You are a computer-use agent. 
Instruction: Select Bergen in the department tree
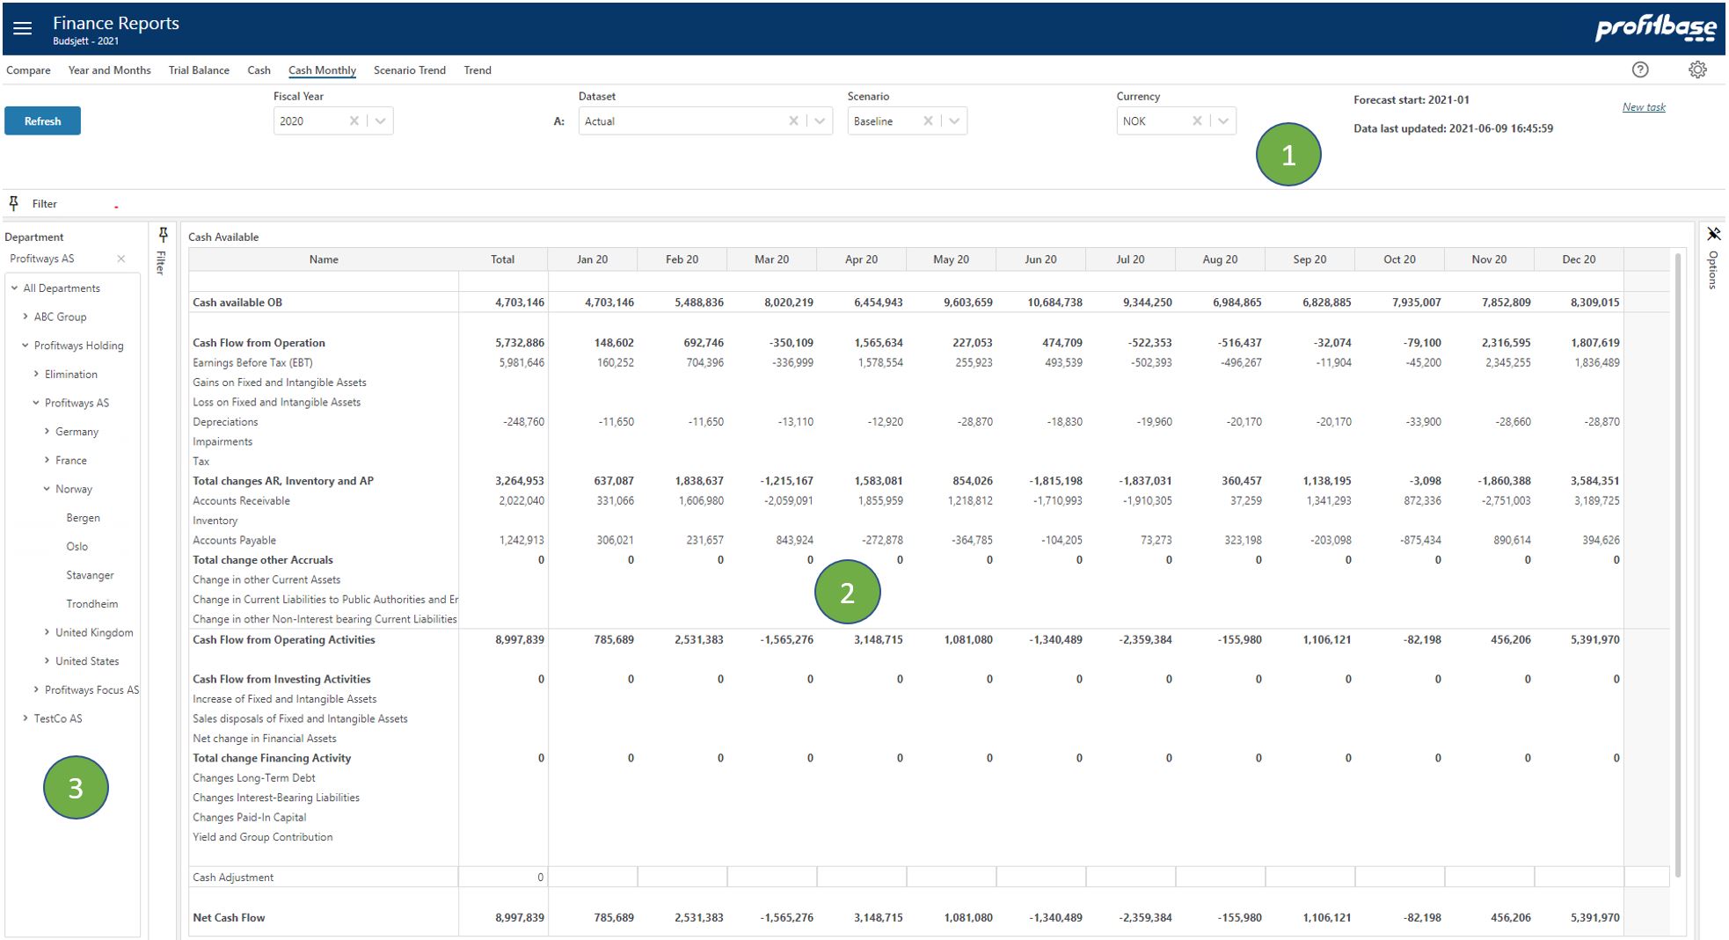click(x=83, y=518)
